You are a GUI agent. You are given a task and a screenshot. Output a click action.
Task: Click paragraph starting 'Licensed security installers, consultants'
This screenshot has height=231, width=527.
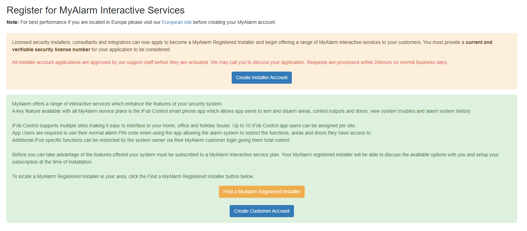(x=252, y=46)
